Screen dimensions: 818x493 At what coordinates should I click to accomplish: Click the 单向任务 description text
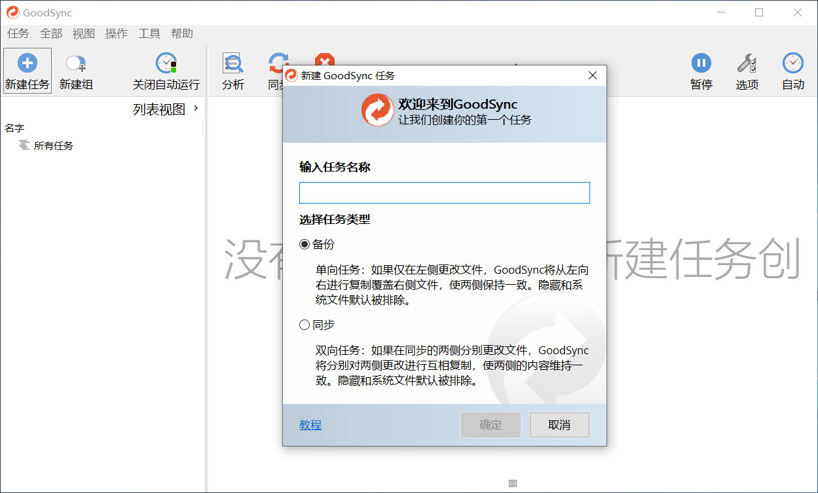452,285
